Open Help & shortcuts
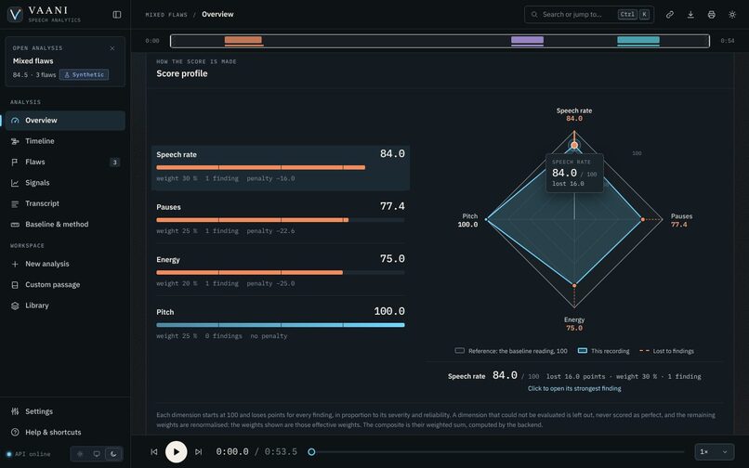Screen dimensions: 749x468 [x=65, y=432]
